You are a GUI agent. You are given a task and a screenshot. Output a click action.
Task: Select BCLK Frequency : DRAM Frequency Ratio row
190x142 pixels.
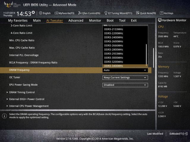[x=33, y=62]
